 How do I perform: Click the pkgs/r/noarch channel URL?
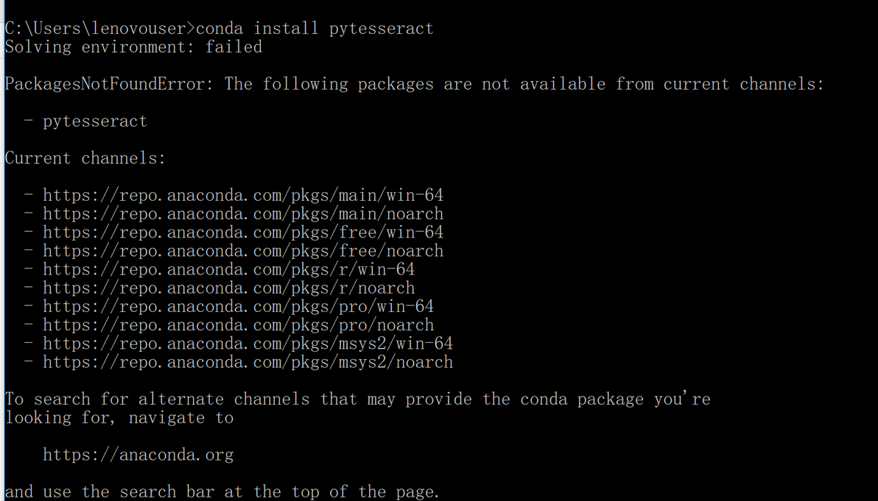pos(229,288)
